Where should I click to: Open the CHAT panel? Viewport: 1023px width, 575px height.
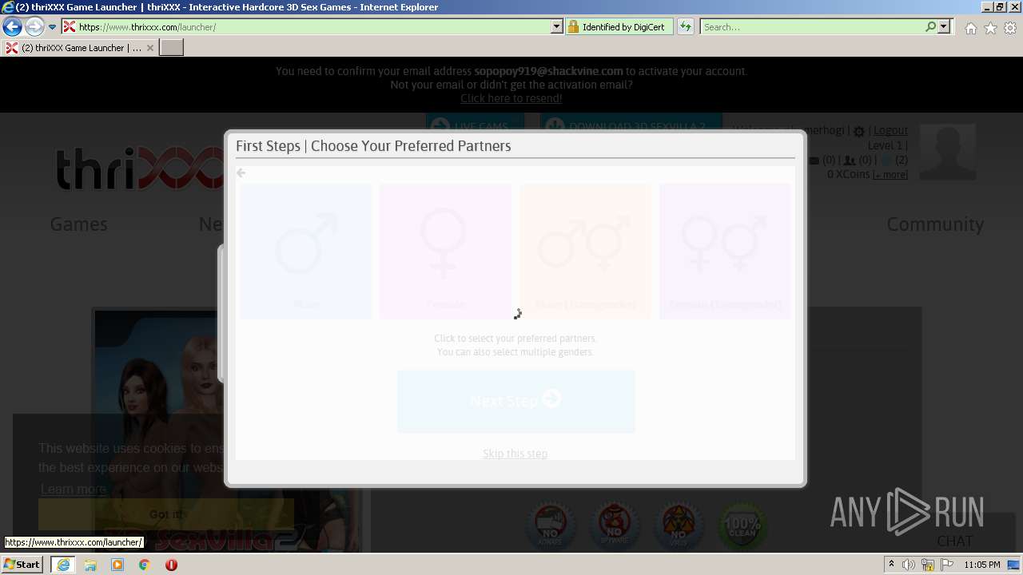pos(954,541)
